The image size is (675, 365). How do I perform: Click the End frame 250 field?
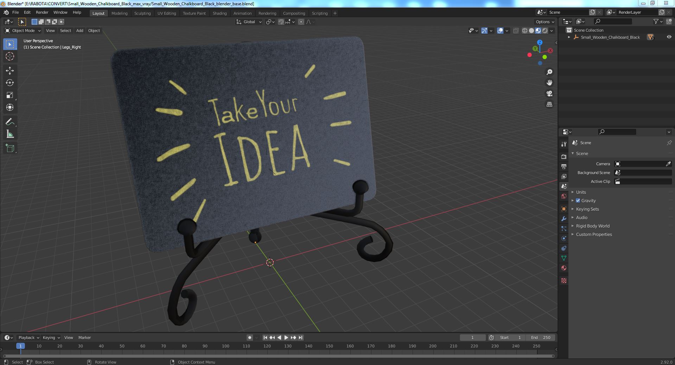(541, 338)
